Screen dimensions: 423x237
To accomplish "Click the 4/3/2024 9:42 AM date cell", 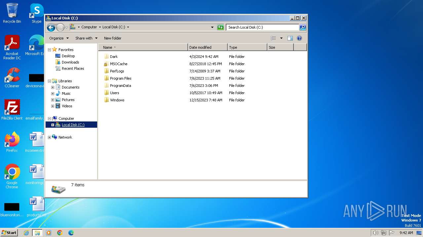I will pos(204,57).
